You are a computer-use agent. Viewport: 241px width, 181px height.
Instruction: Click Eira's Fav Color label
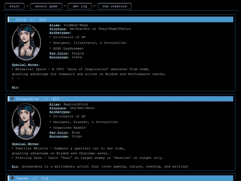tap(58, 54)
